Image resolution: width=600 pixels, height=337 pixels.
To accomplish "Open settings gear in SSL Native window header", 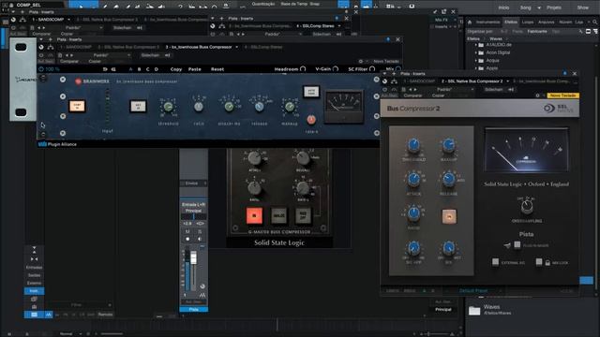I will tap(537, 95).
